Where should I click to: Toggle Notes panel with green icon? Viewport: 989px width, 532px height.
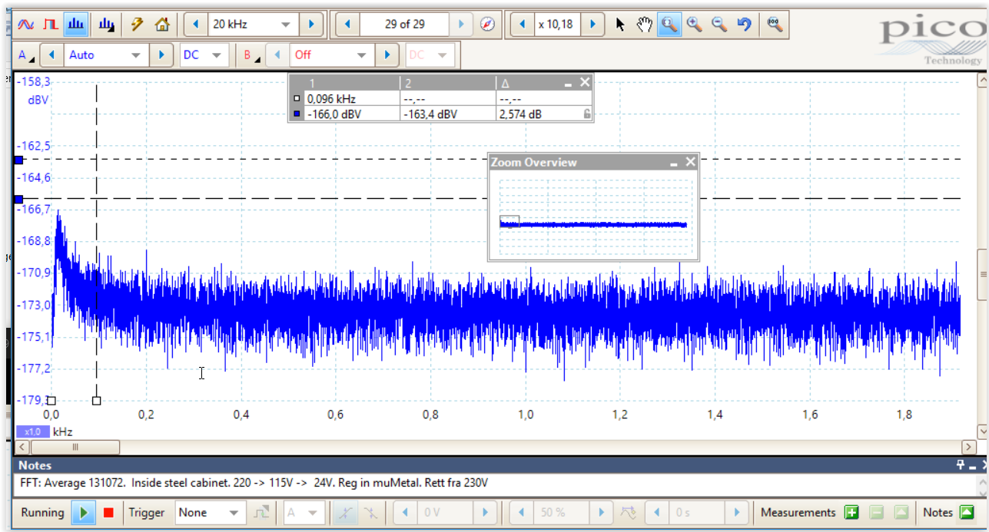[967, 512]
